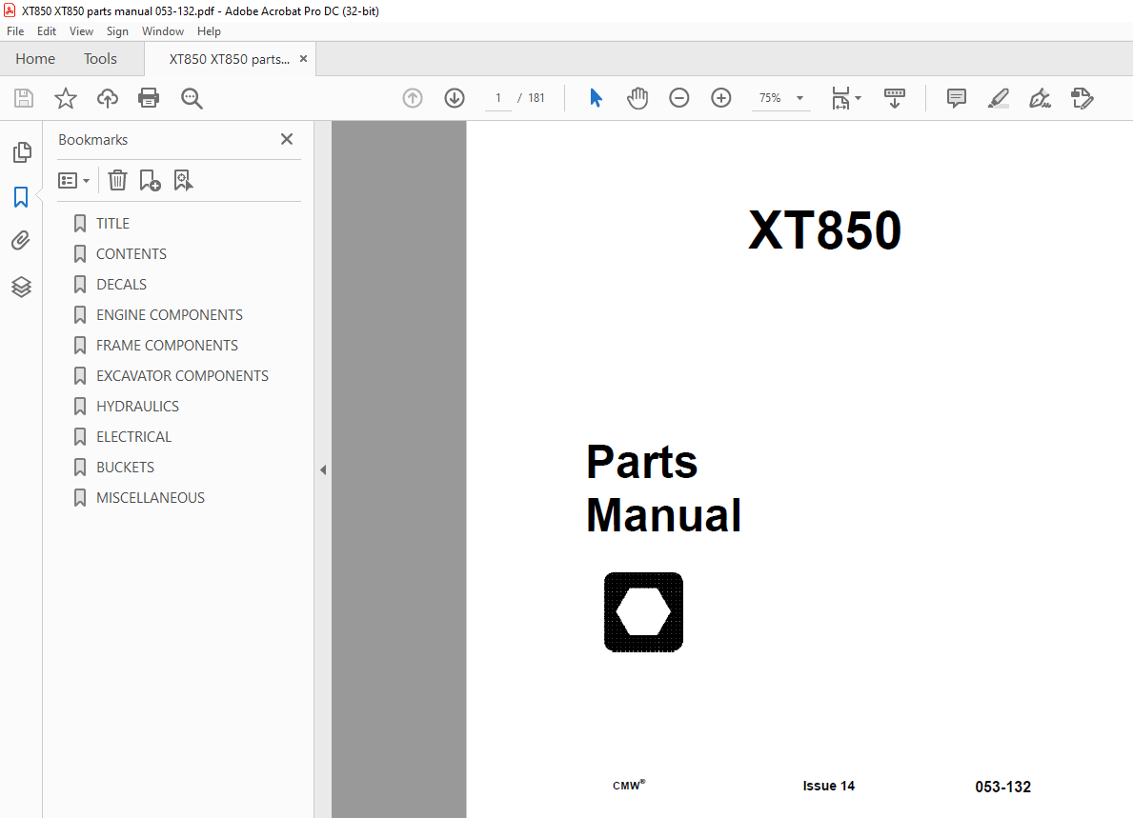This screenshot has width=1133, height=818.
Task: Add a new bookmark icon
Action: click(150, 181)
